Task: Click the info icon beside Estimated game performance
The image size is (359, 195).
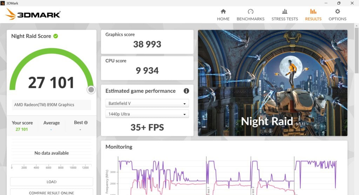Action: [186, 91]
